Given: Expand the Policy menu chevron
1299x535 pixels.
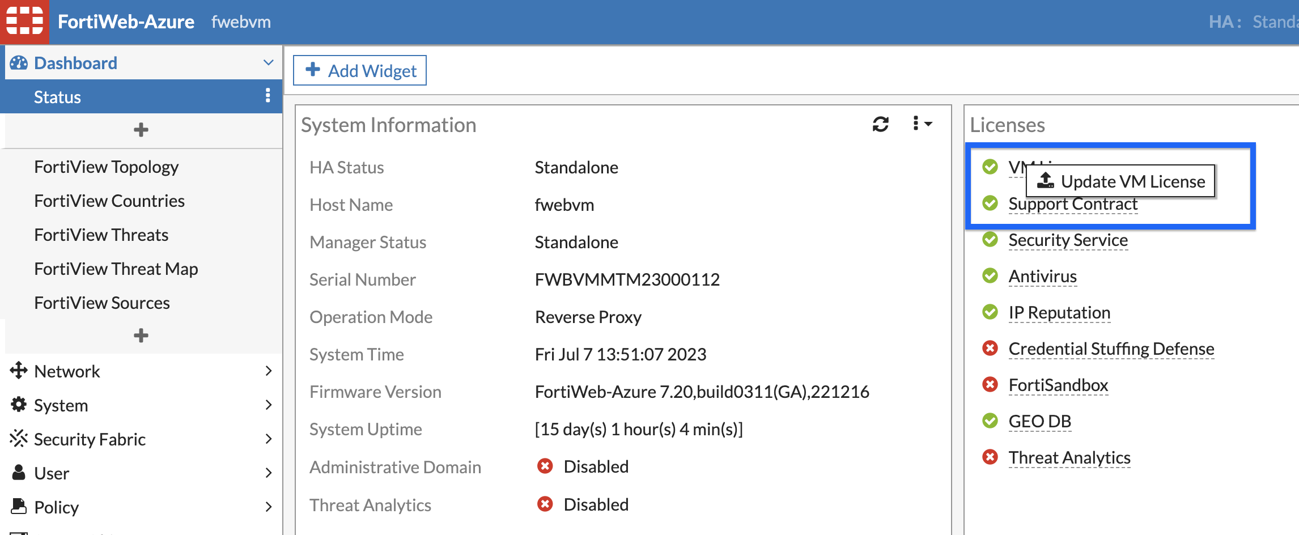Looking at the screenshot, I should coord(269,507).
